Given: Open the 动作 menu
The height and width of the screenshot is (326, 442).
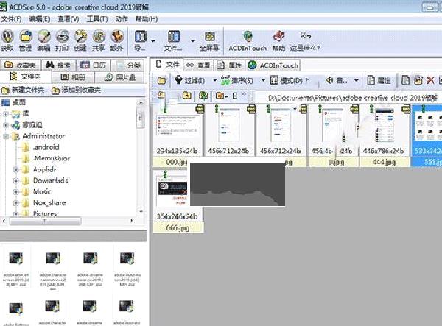Looking at the screenshot, I should (x=122, y=19).
